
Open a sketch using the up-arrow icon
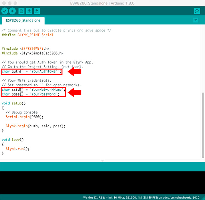[29, 11]
